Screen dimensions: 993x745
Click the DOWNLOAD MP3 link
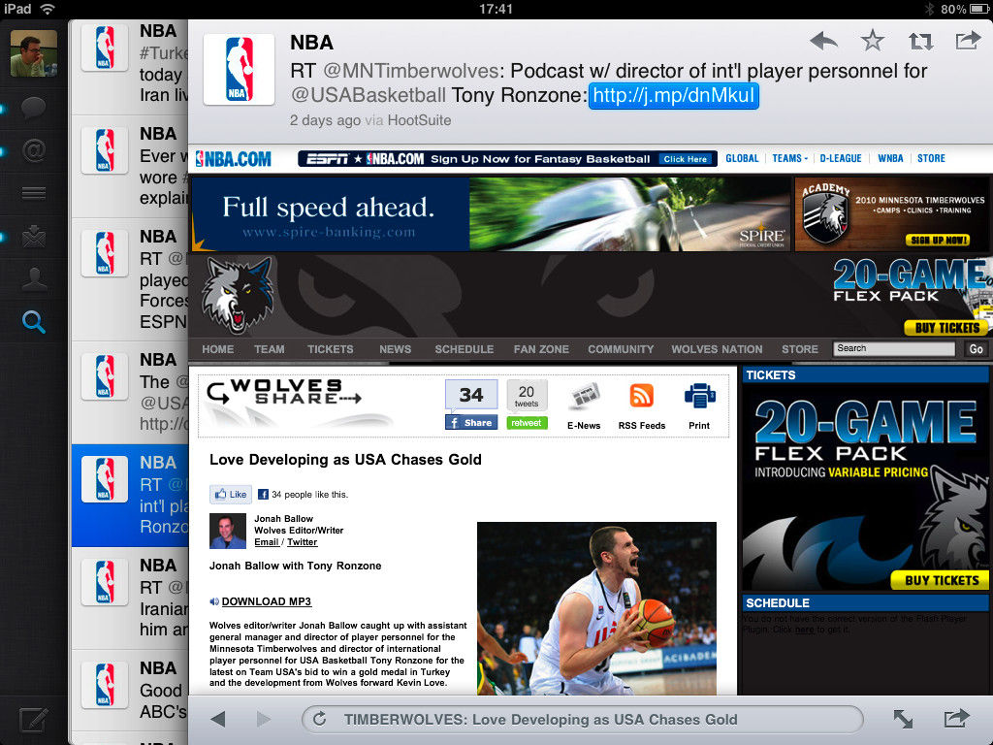coord(266,601)
